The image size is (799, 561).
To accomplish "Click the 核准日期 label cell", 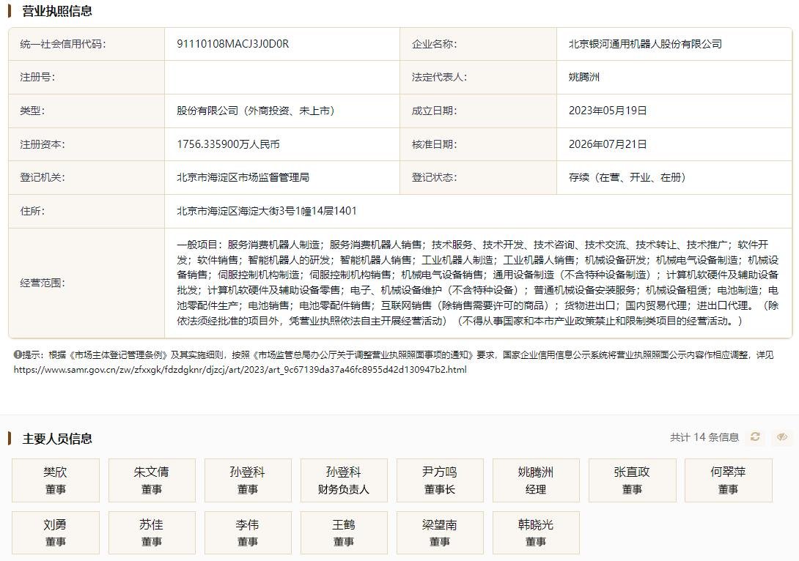I will point(479,144).
